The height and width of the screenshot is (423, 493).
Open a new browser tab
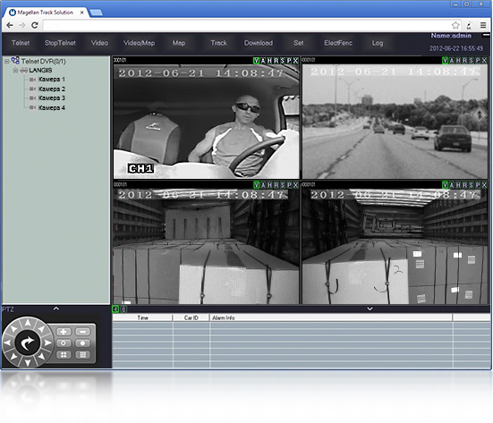tap(97, 13)
